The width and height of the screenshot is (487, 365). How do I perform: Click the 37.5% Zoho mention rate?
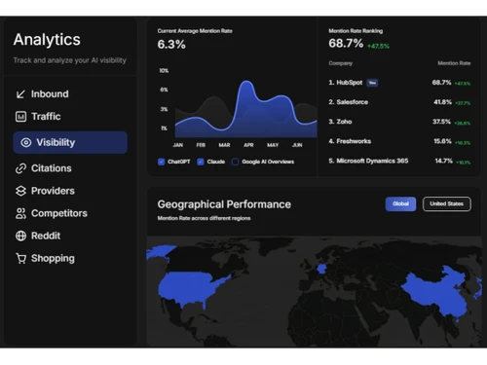tap(441, 122)
